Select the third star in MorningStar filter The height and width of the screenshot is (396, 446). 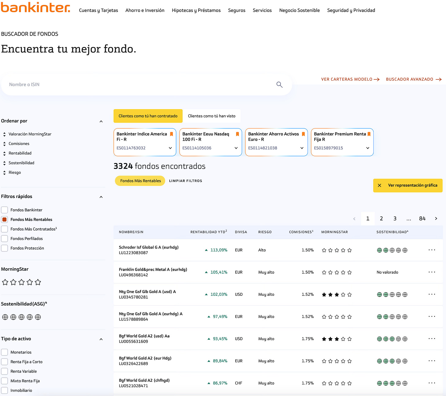tap(21, 282)
